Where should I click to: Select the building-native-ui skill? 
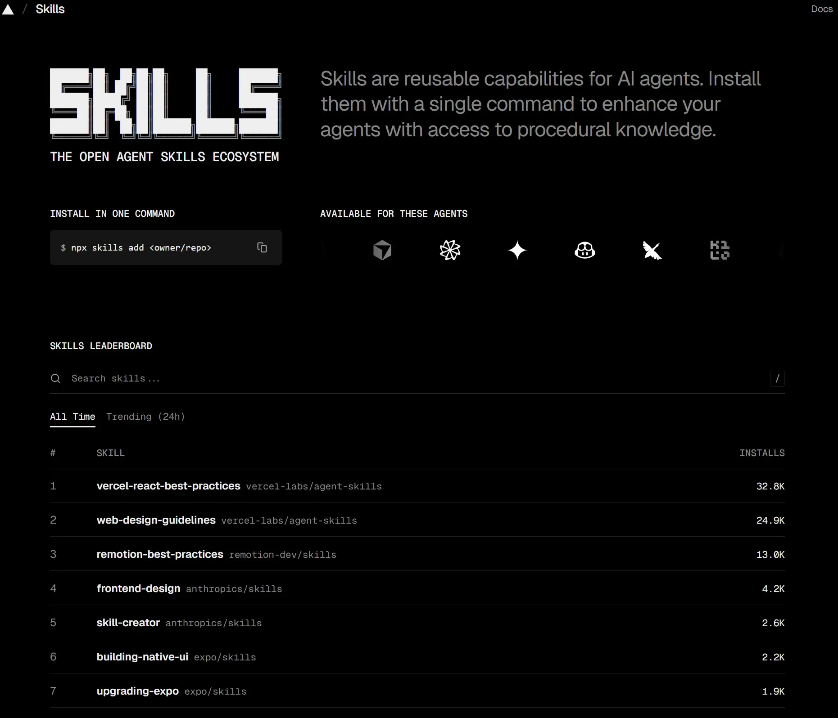click(142, 657)
